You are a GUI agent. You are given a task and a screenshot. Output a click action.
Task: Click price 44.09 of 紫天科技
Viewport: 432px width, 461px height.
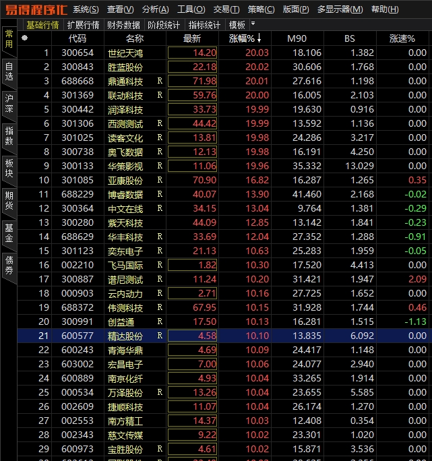[204, 222]
